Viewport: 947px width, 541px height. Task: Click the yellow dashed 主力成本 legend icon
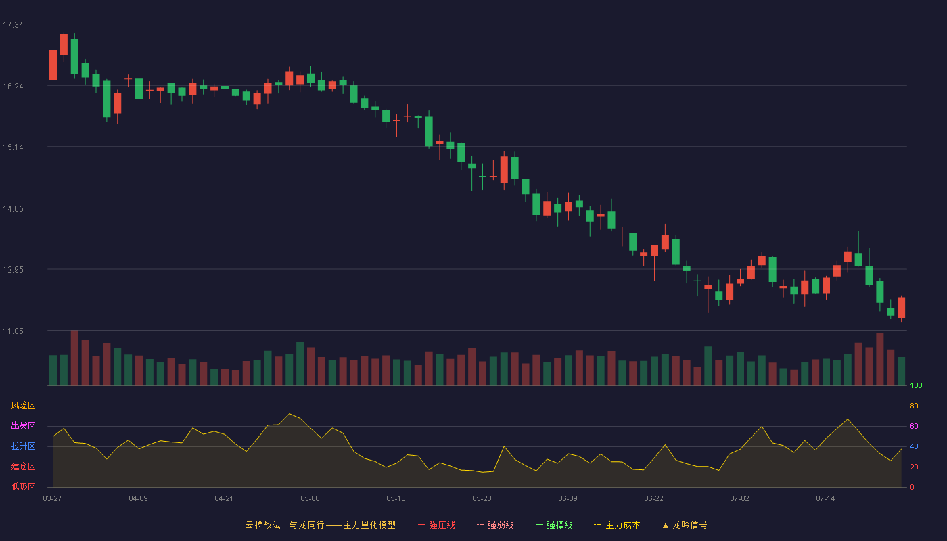coord(598,525)
